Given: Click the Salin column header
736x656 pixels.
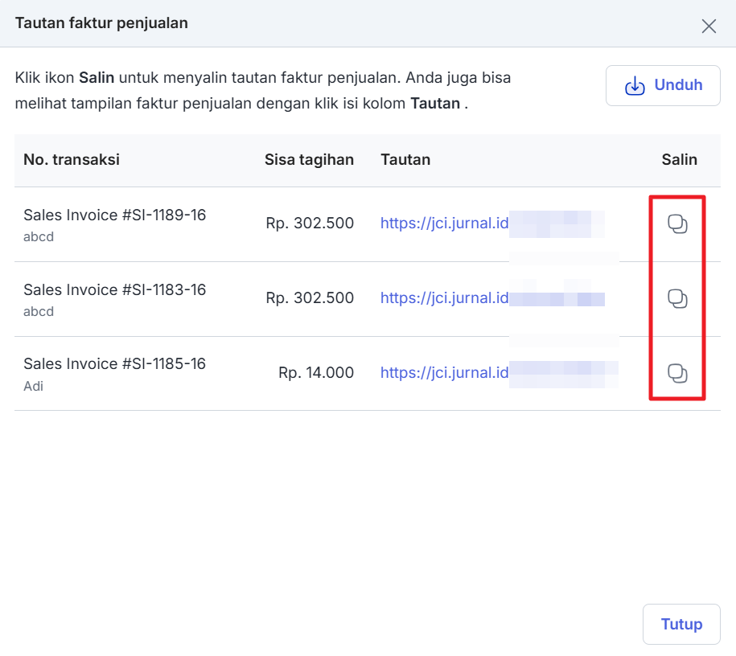Looking at the screenshot, I should (x=679, y=160).
